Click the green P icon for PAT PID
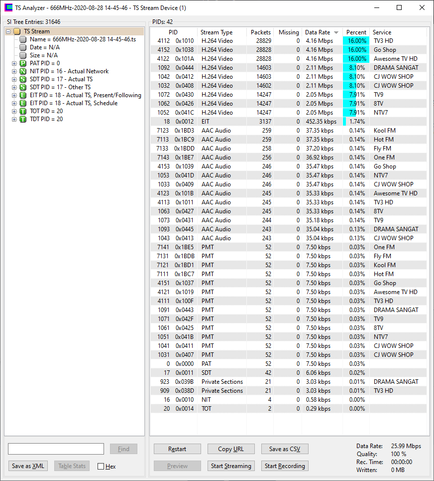This screenshot has height=481, width=434. pyautogui.click(x=23, y=63)
